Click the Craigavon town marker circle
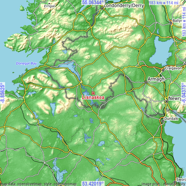This screenshot has width=186, height=186. [163, 70]
